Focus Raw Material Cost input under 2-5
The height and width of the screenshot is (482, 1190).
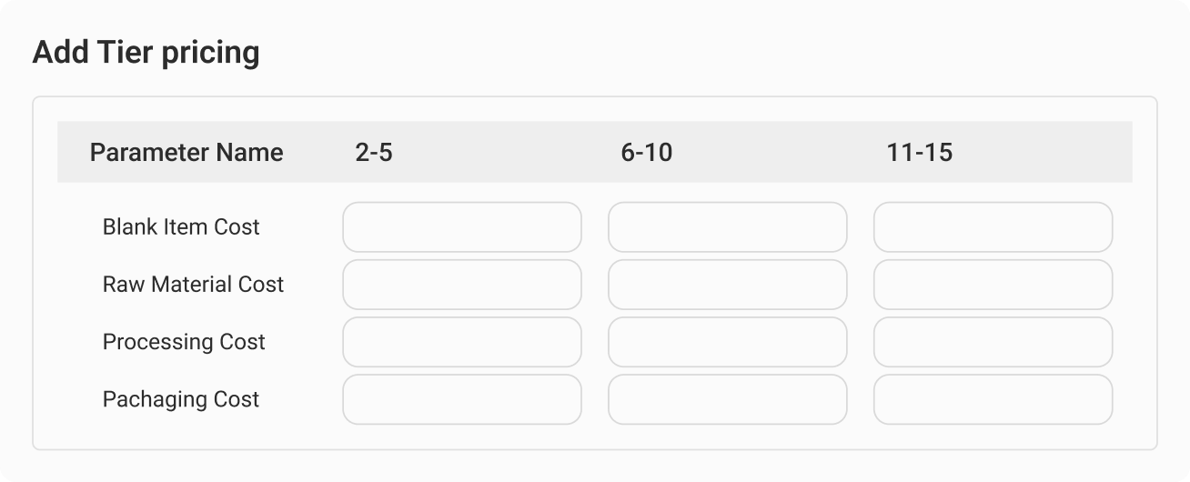click(x=461, y=285)
